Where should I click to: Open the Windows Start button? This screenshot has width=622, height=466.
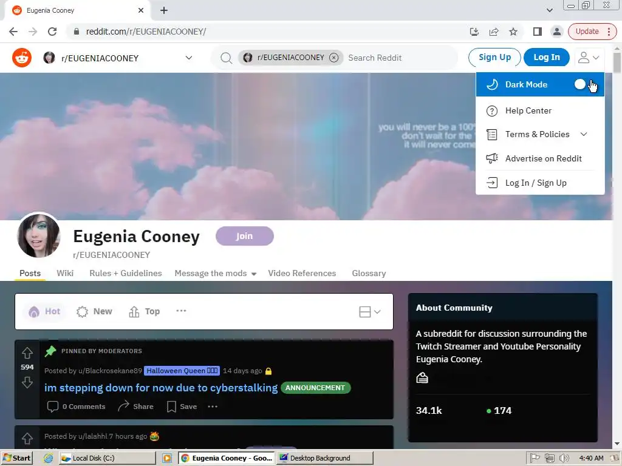pos(16,458)
